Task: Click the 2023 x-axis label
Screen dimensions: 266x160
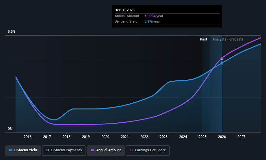Action: (x=164, y=137)
